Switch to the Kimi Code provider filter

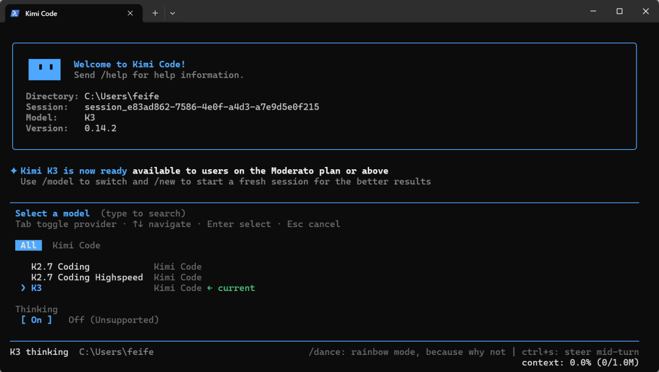[76, 245]
